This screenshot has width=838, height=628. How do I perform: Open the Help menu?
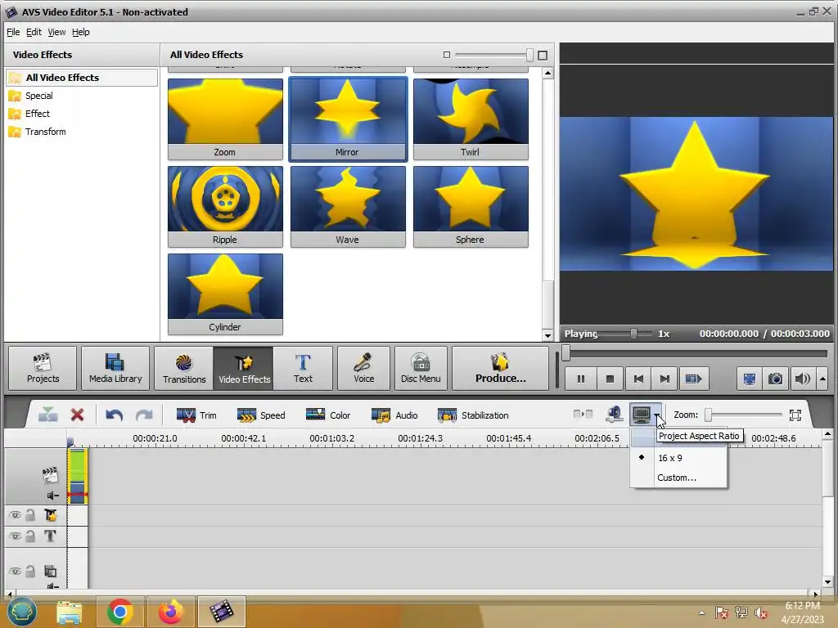coord(81,32)
